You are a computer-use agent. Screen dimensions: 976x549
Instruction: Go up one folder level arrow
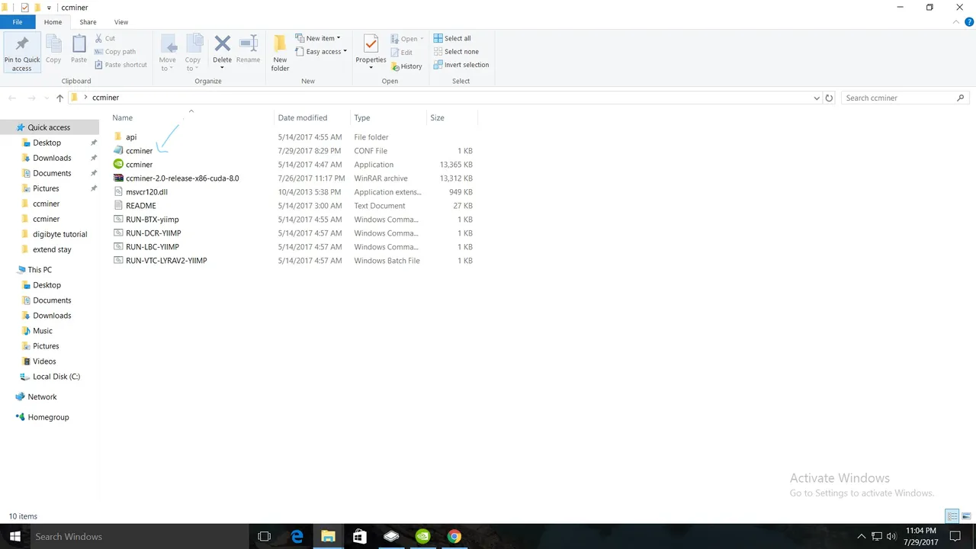pos(59,98)
